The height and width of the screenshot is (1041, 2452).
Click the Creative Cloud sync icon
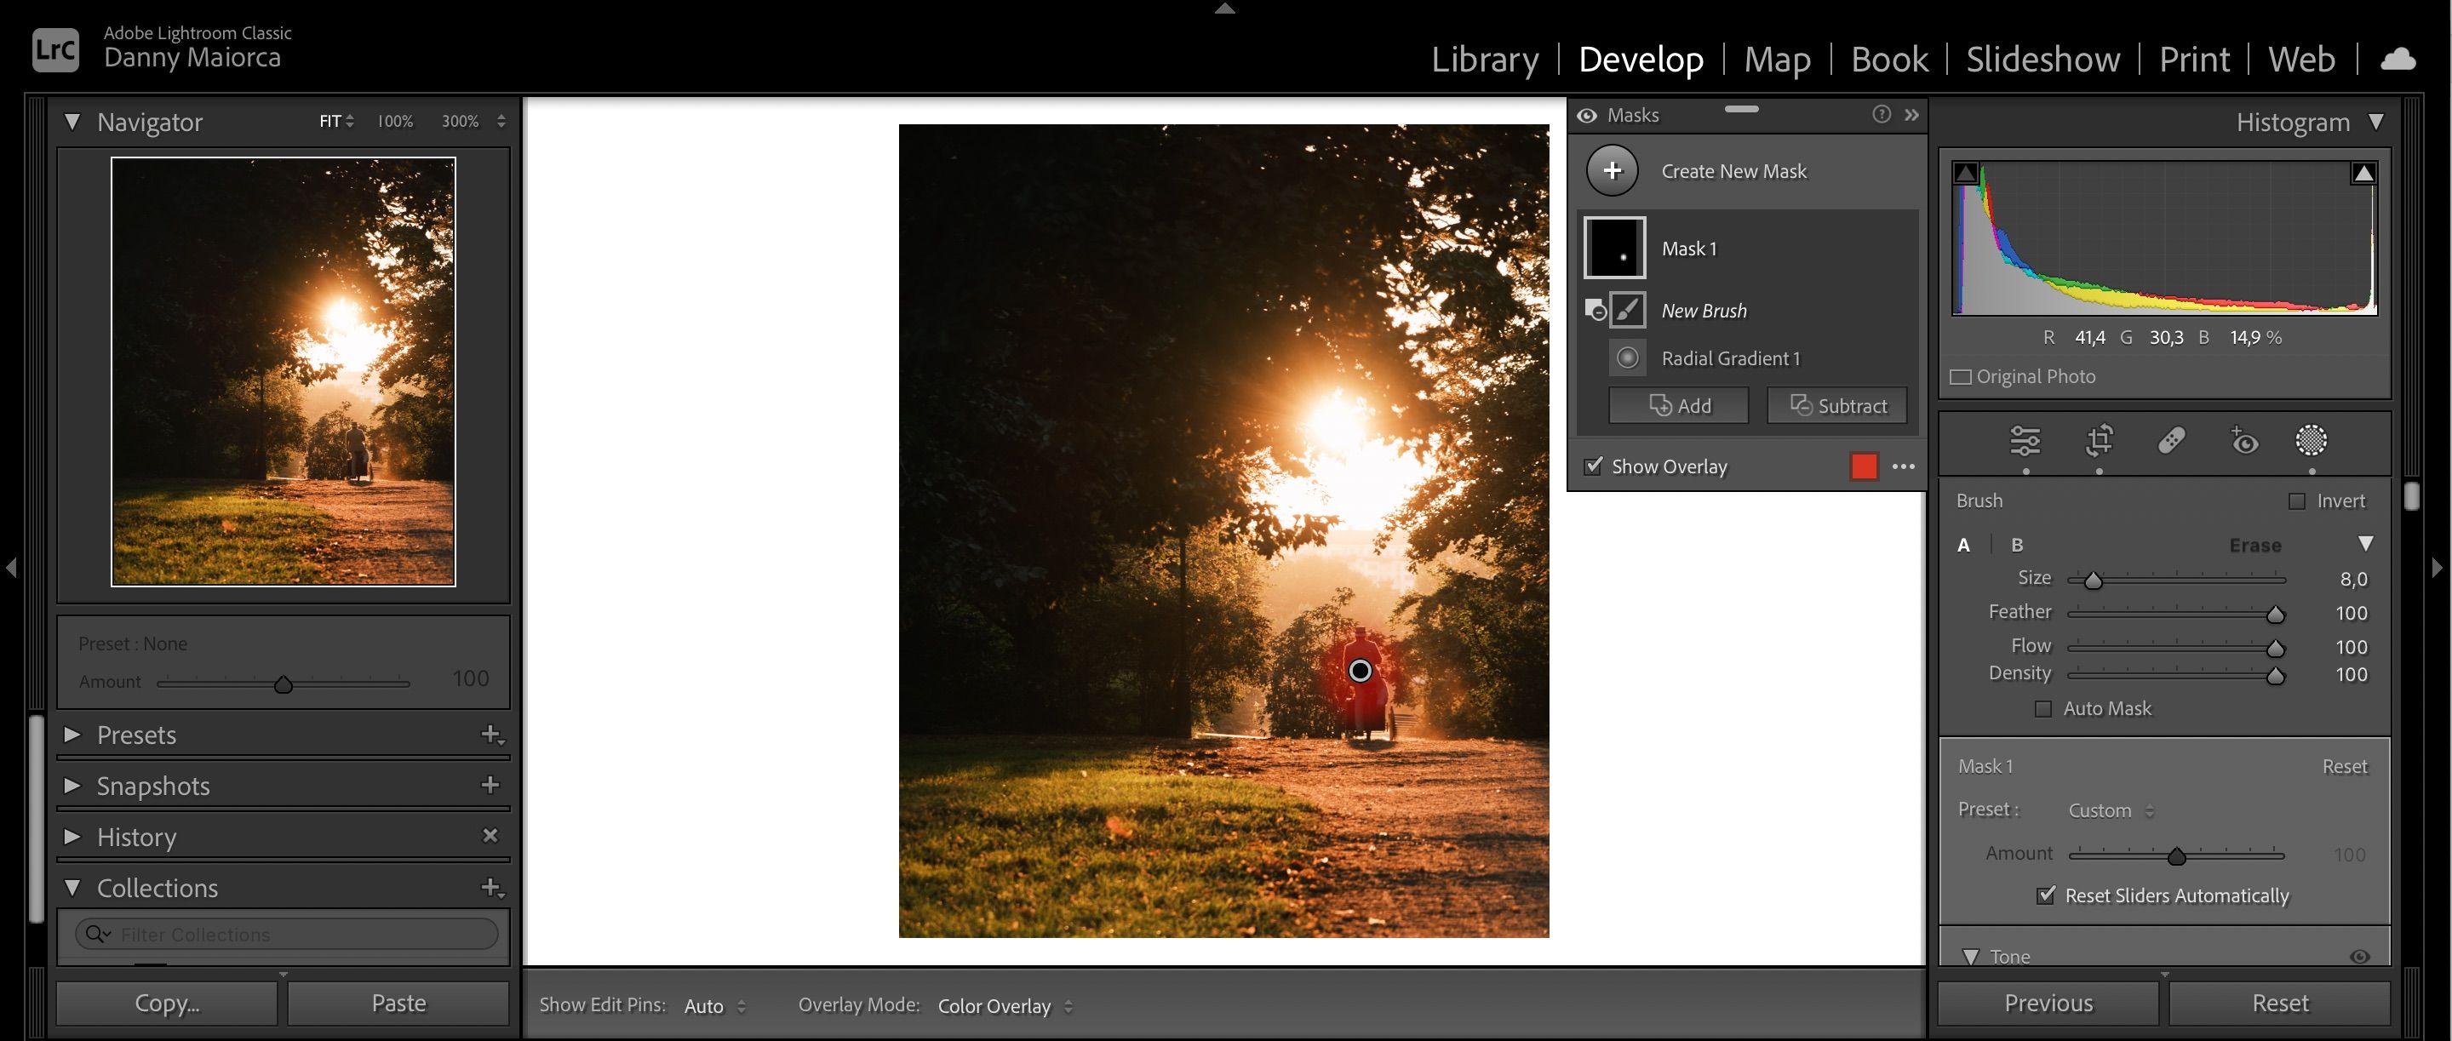coord(2398,59)
